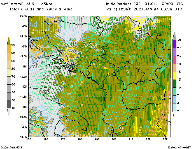The width and height of the screenshot is (196, 149).
Task: Click the '2021-01-01-09:57' footer timestamp
Action: pos(179,147)
